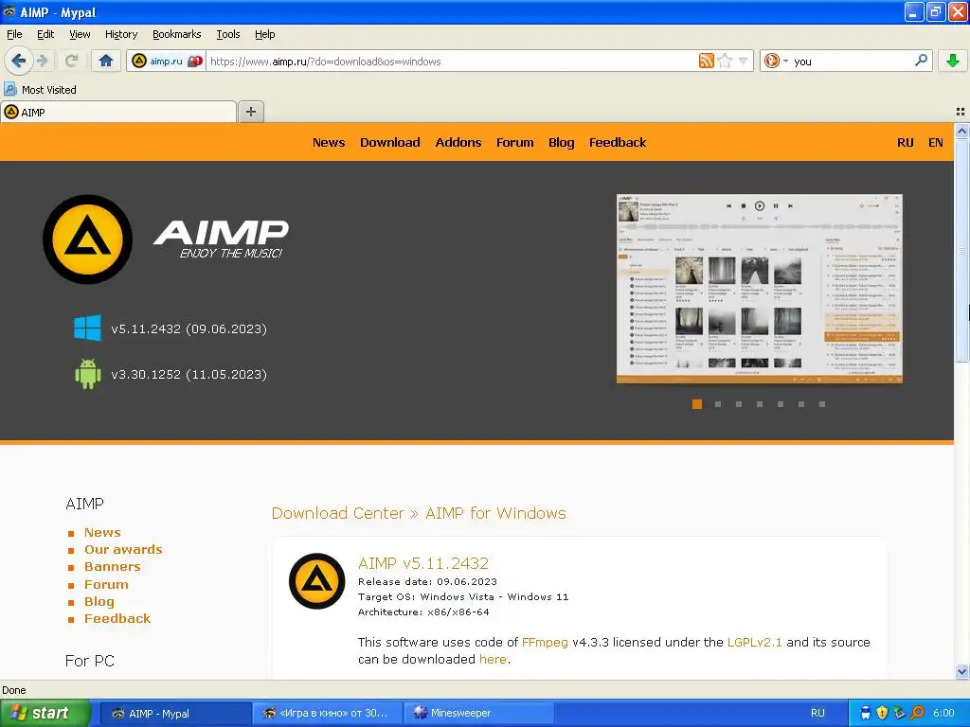Open the Windows Start button
This screenshot has width=970, height=727.
(44, 713)
